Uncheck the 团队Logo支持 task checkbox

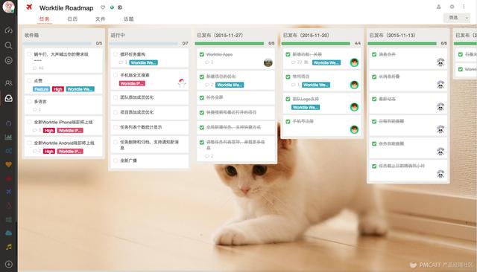tap(288, 99)
